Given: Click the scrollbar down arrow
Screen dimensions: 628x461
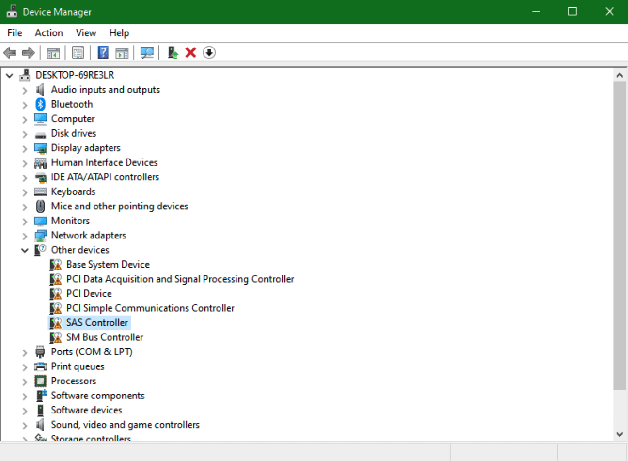Looking at the screenshot, I should click(x=619, y=434).
